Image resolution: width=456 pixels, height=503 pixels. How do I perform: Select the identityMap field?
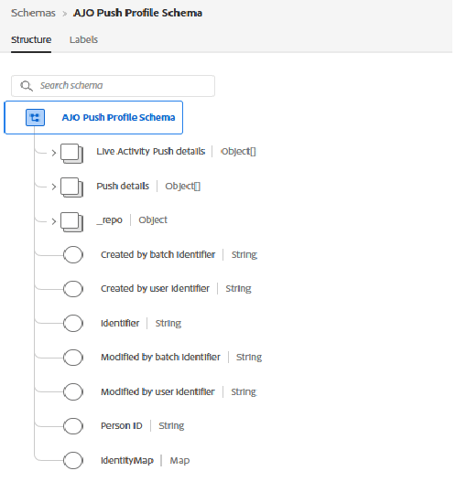(x=127, y=460)
